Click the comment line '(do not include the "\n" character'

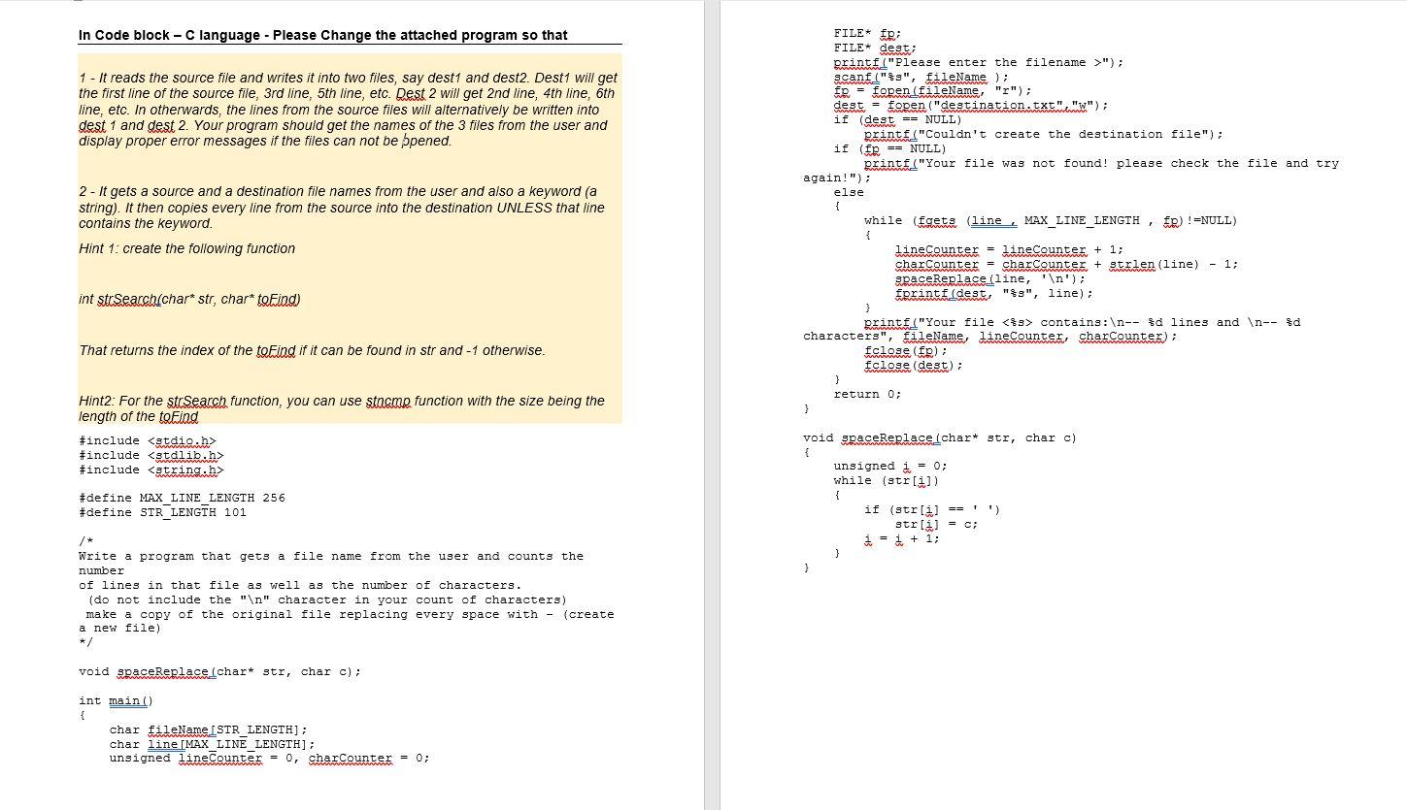(x=327, y=599)
